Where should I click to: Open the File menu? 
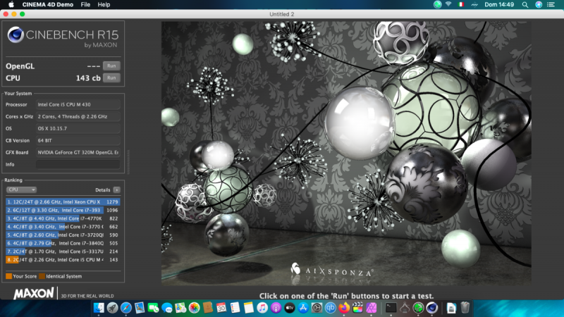coord(85,4)
